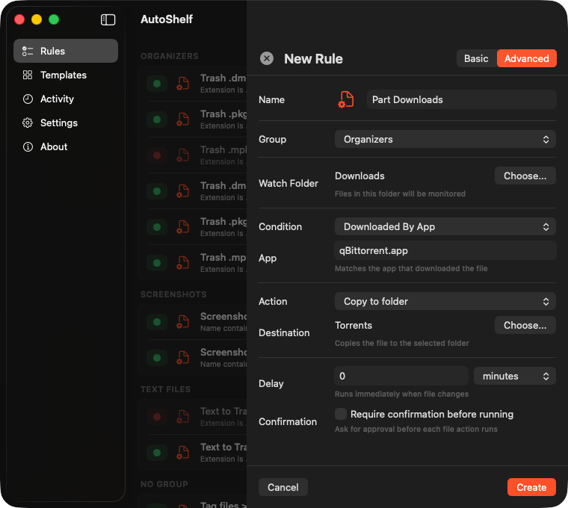Viewport: 568px width, 508px height.
Task: Open the Condition dropdown 'Downloaded By App'
Action: point(445,226)
